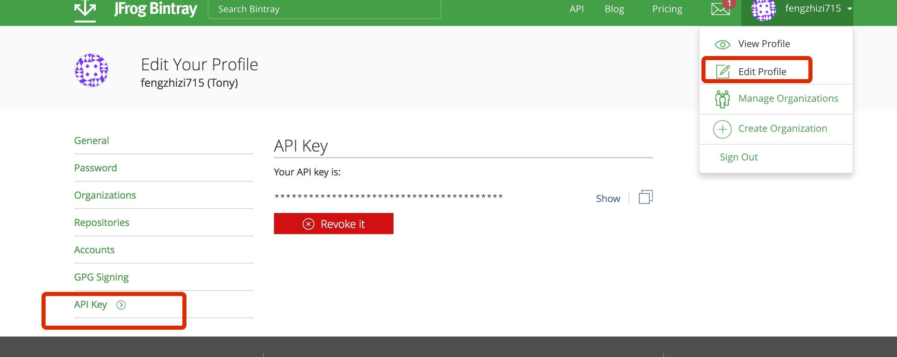Screen dimensions: 897x357
Task: Open the Organizations settings section
Action: tap(105, 195)
